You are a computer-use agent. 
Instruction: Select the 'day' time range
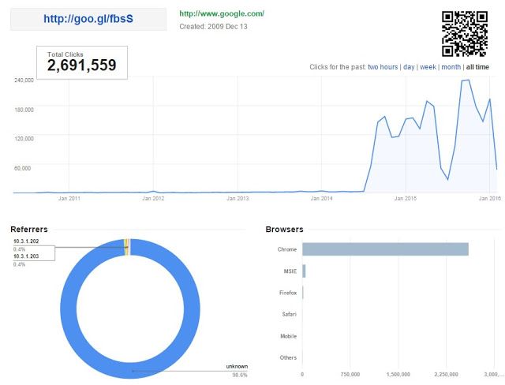click(409, 67)
